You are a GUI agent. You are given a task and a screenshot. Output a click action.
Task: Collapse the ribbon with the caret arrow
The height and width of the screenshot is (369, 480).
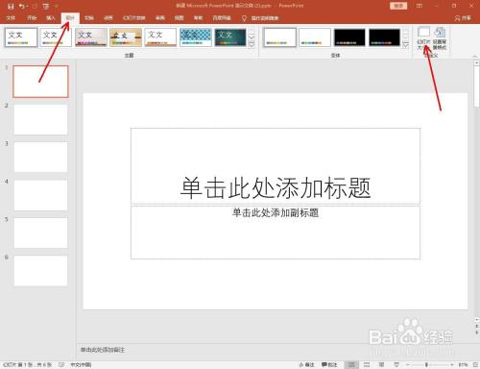[475, 56]
